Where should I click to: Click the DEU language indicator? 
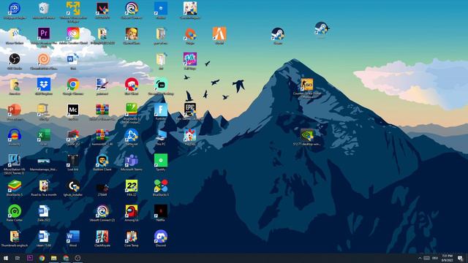[x=435, y=258]
